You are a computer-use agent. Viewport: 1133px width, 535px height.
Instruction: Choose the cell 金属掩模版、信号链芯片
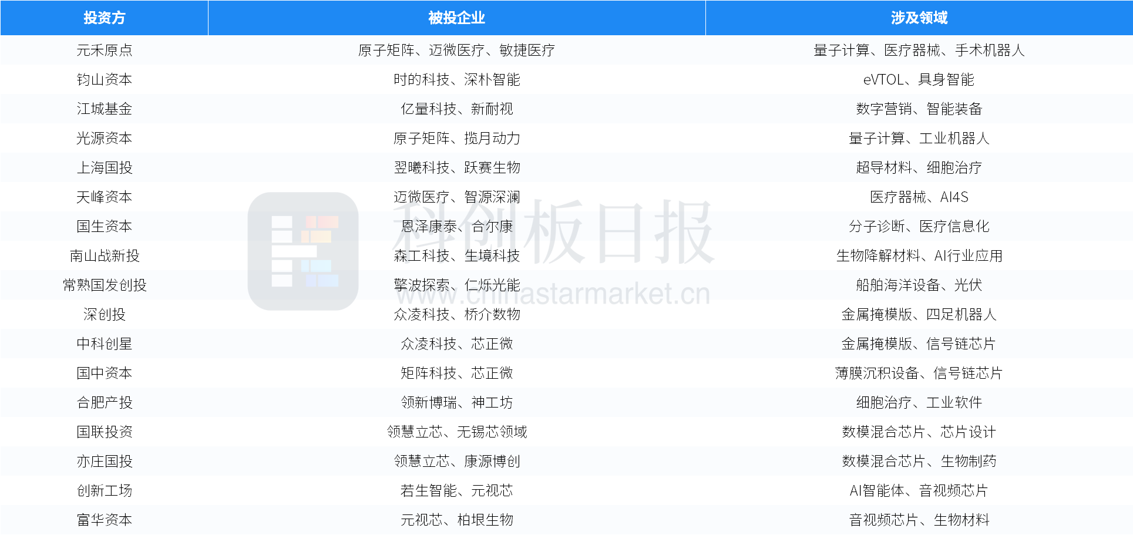919,344
